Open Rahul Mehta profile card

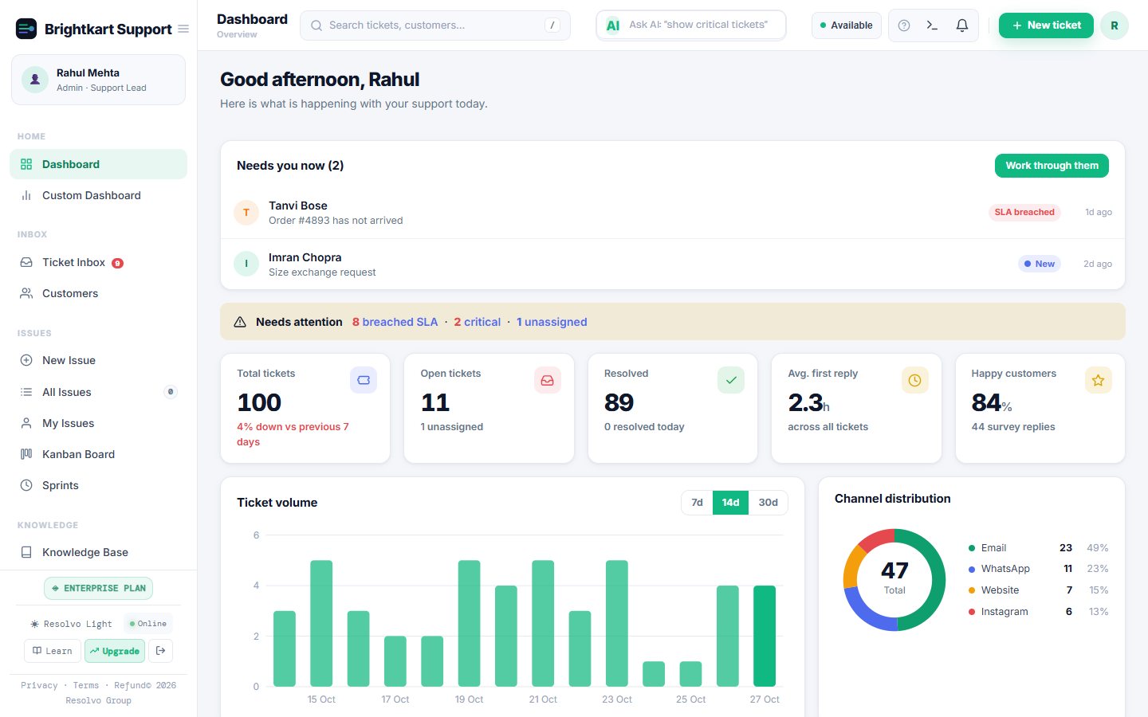coord(98,80)
